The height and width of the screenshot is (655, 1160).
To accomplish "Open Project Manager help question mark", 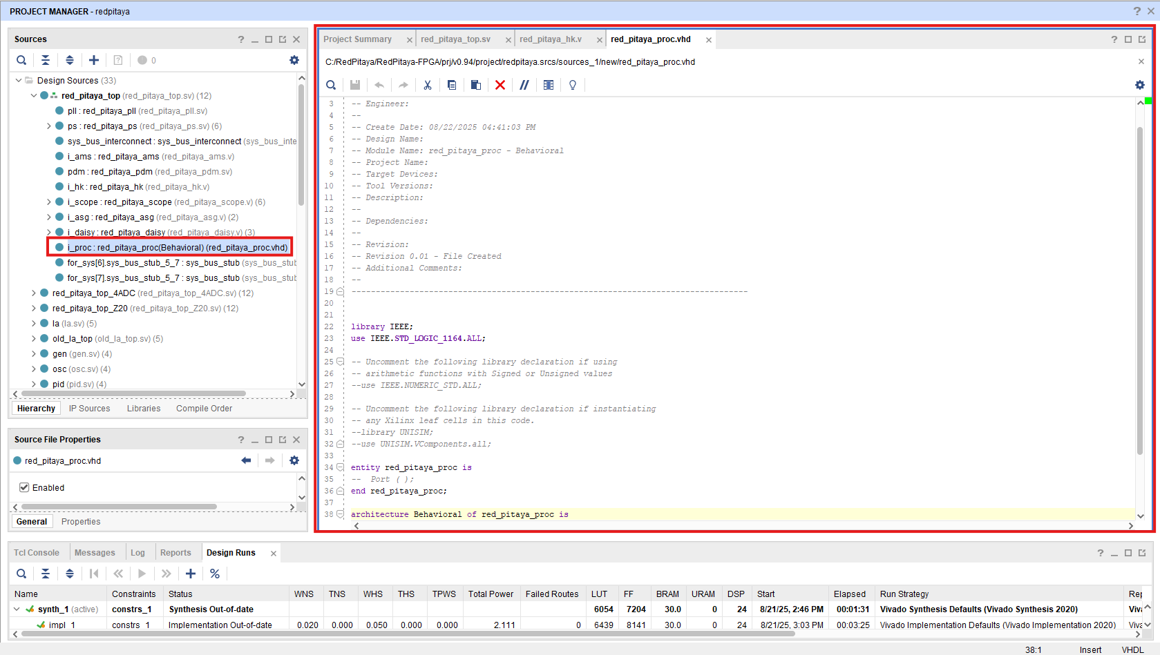I will tap(1137, 11).
